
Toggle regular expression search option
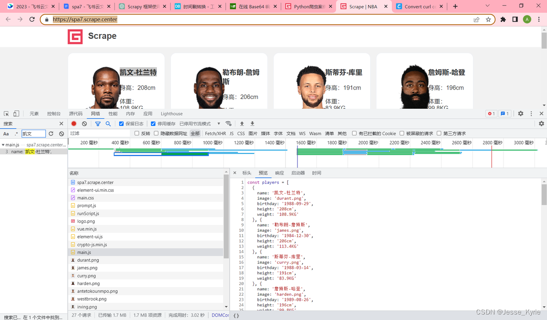pyautogui.click(x=16, y=134)
